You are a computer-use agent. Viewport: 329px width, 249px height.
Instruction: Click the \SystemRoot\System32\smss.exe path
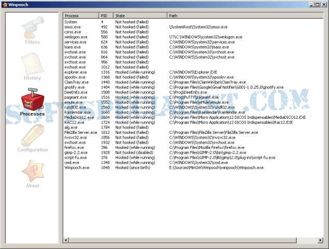click(x=198, y=27)
